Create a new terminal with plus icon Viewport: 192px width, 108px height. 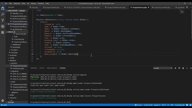[175, 68]
